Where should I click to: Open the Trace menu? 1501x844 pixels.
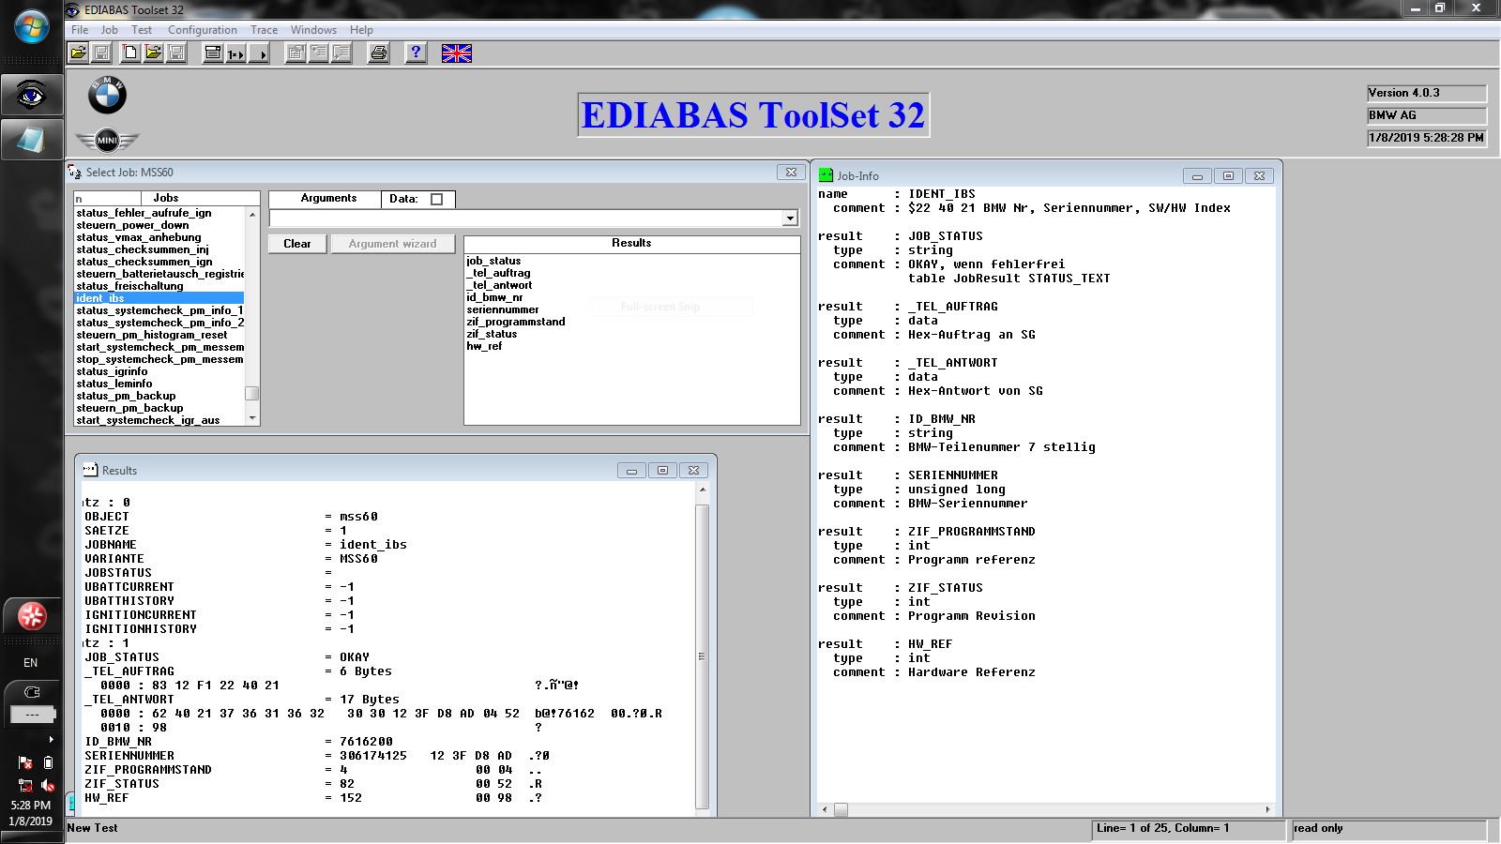pos(264,30)
